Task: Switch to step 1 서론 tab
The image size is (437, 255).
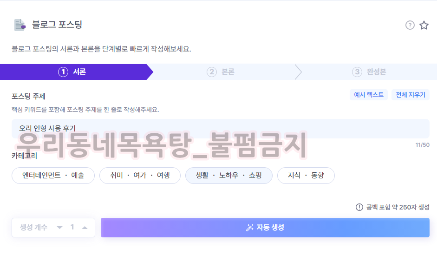Action: 74,72
